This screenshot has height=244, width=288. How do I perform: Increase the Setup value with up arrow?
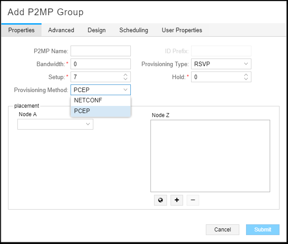(x=125, y=75)
